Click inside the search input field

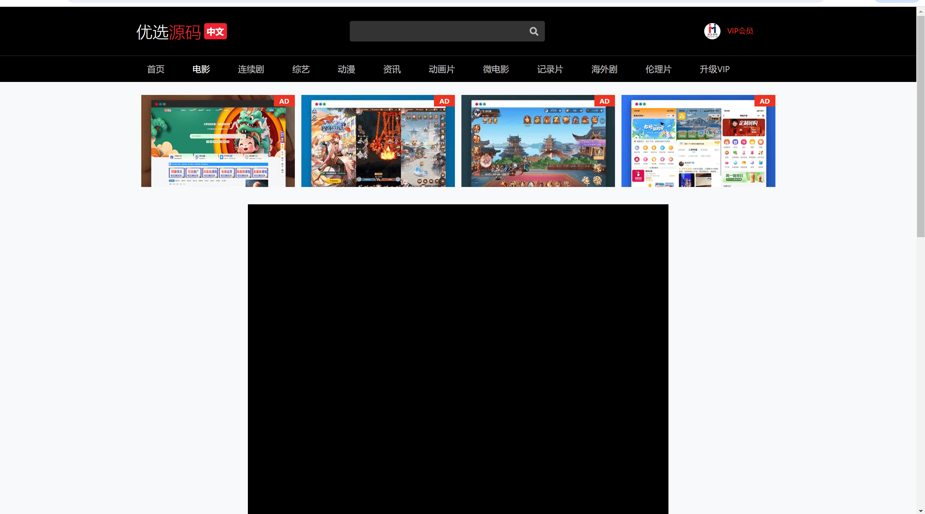[x=438, y=31]
